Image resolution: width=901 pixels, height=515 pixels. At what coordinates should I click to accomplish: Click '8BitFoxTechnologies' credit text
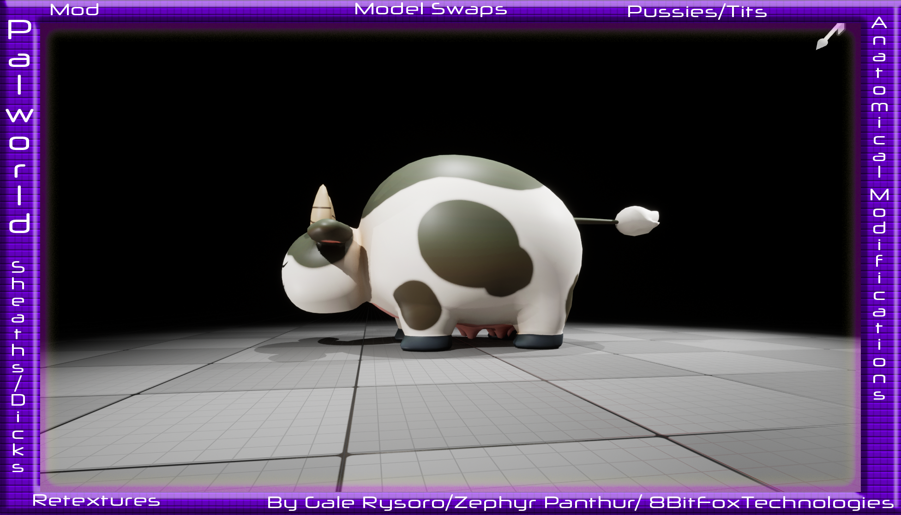coord(771,503)
